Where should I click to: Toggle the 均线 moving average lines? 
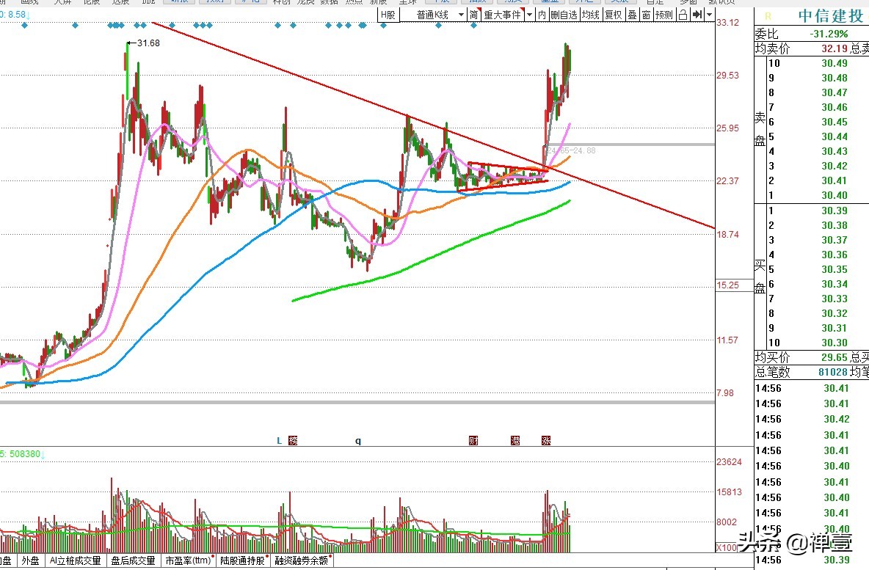pos(591,15)
